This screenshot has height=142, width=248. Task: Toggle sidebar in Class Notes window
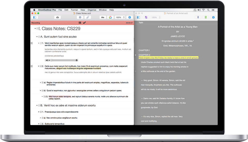[35, 17]
